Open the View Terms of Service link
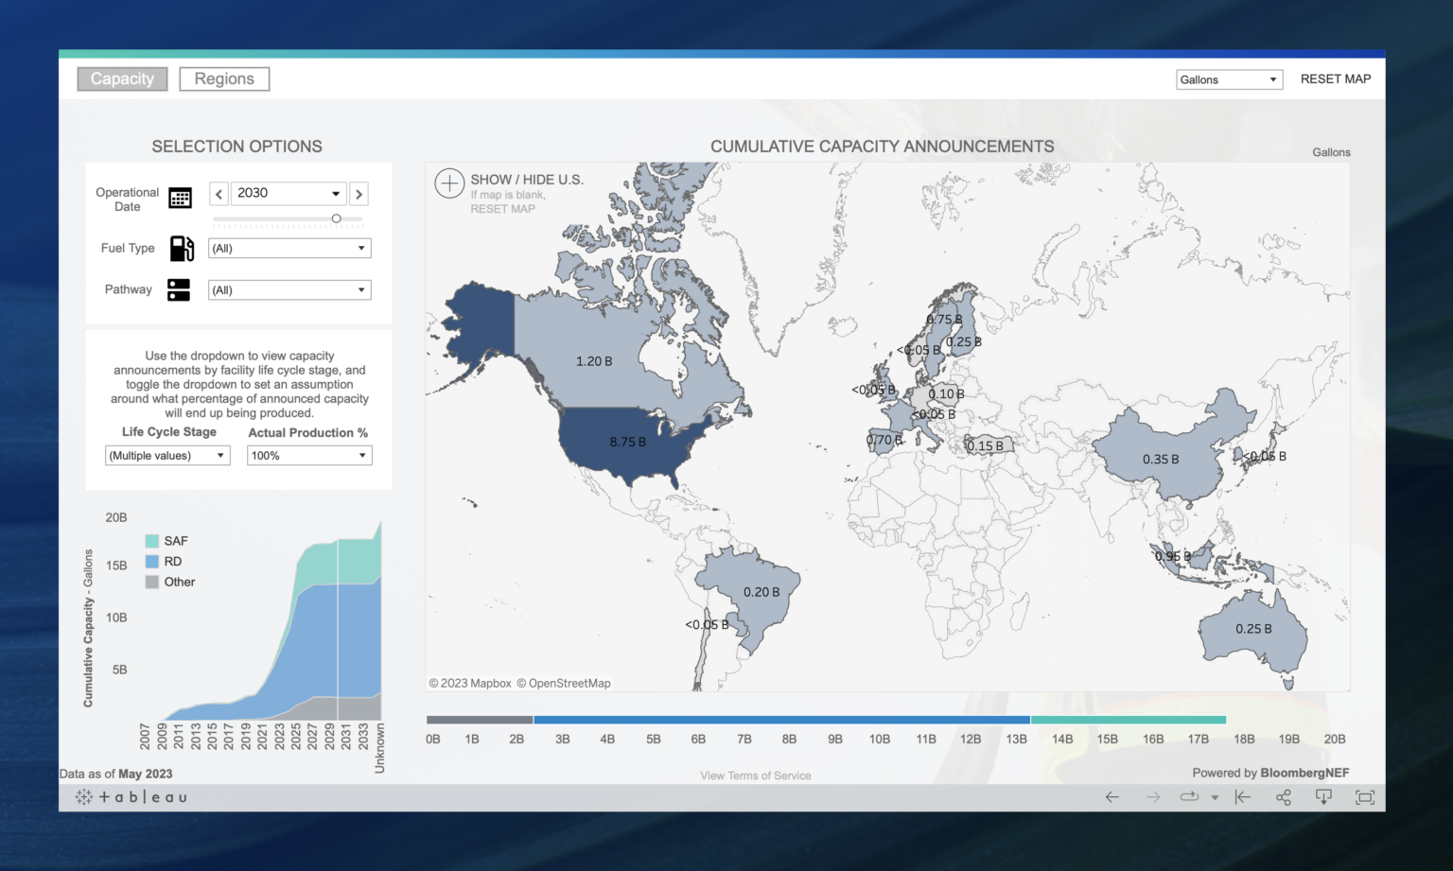Screen dimensions: 1453x871 tap(754, 775)
